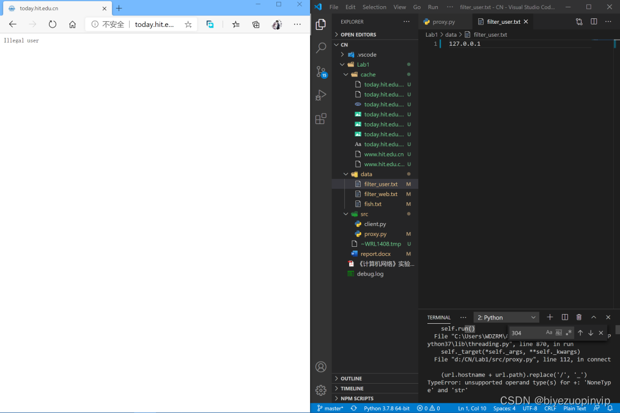
Task: Split the terminal panel
Action: (x=564, y=317)
